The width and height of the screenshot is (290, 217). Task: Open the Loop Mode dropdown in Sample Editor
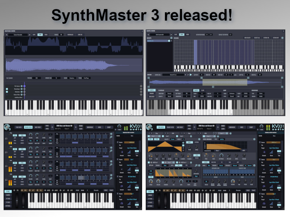tap(232, 94)
